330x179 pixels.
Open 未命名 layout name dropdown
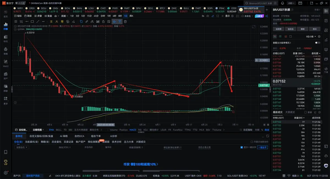click(247, 16)
